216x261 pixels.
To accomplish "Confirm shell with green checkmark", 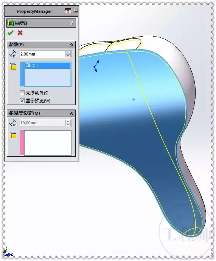I will tap(10, 33).
